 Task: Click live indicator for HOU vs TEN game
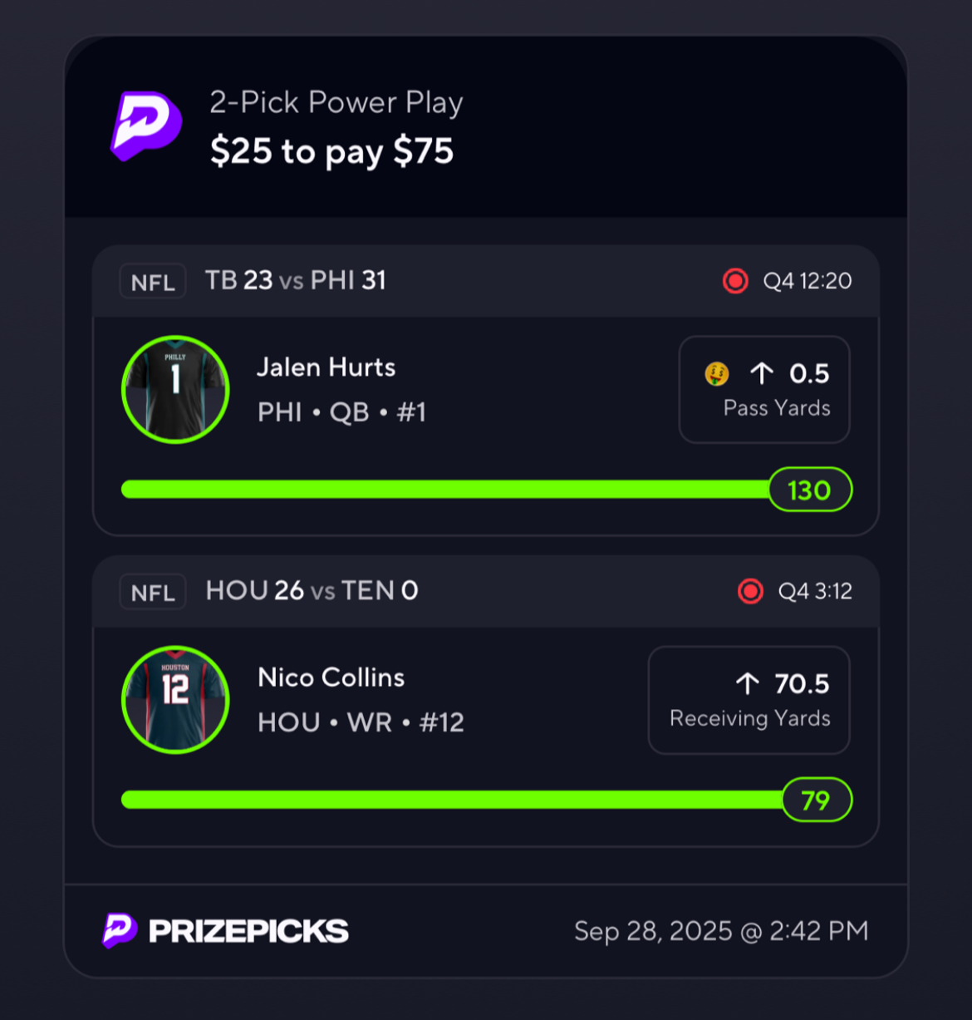(x=750, y=591)
